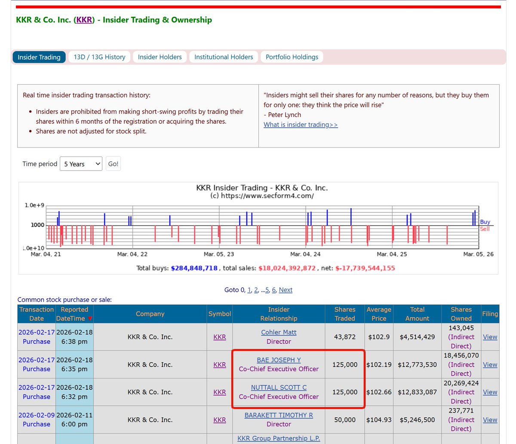Screen dimensions: 516x444
Task: Open the KKR ticker link in the heading
Action: pyautogui.click(x=84, y=20)
